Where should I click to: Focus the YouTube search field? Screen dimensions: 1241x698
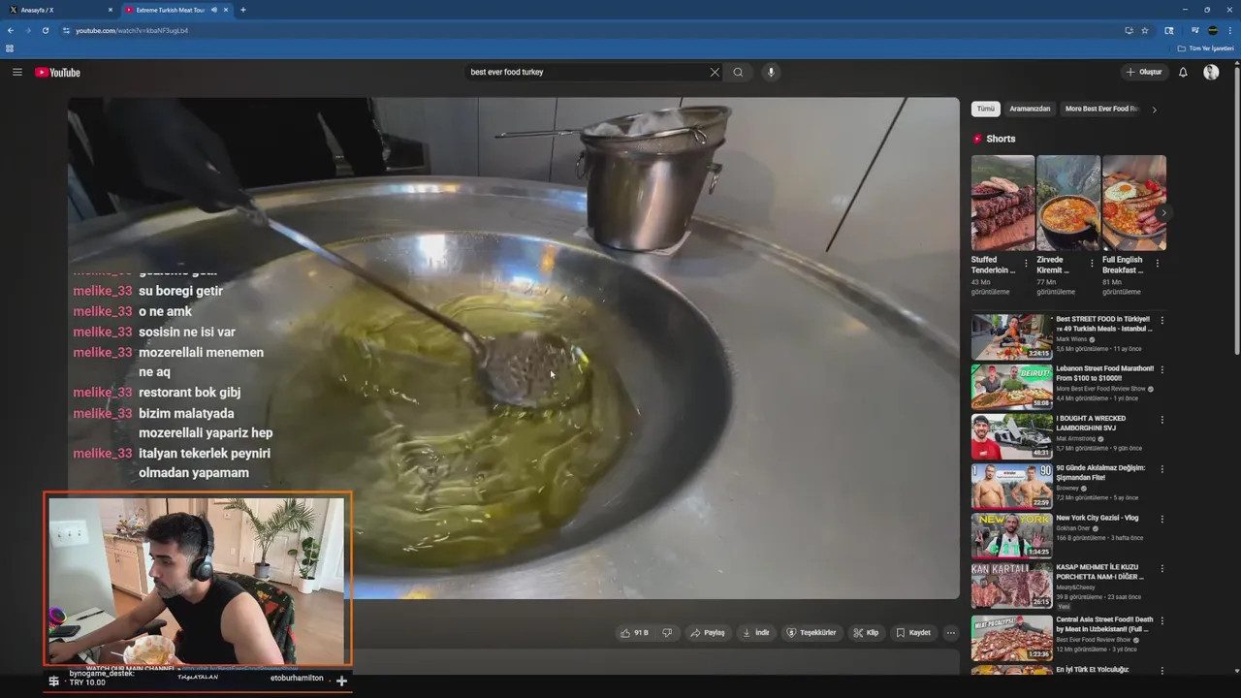point(587,72)
